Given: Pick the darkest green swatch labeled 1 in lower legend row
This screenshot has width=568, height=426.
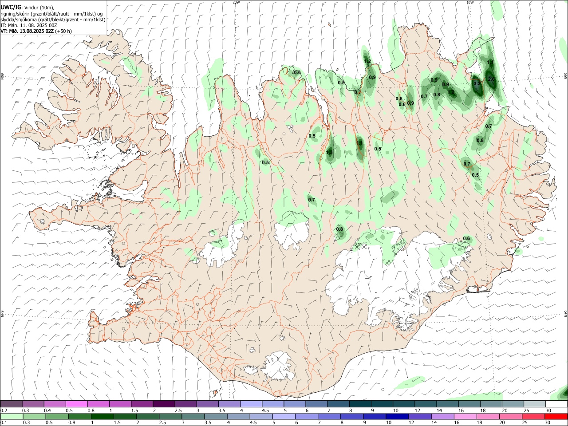Looking at the screenshot, I should pos(102,417).
